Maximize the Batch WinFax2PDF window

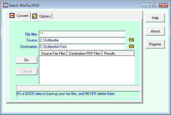point(154,5)
